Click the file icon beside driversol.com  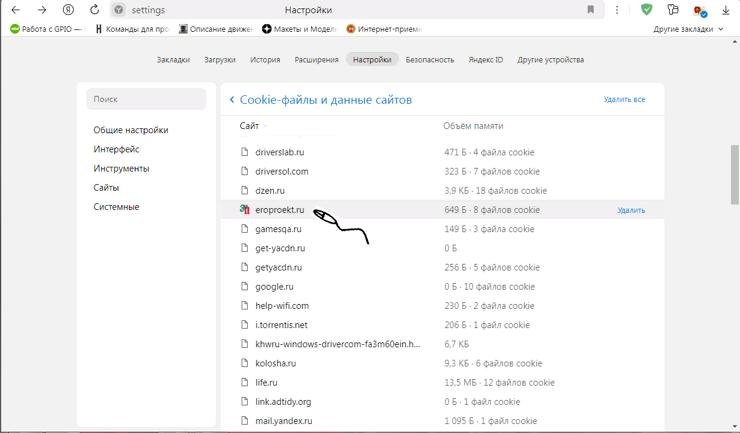click(244, 172)
